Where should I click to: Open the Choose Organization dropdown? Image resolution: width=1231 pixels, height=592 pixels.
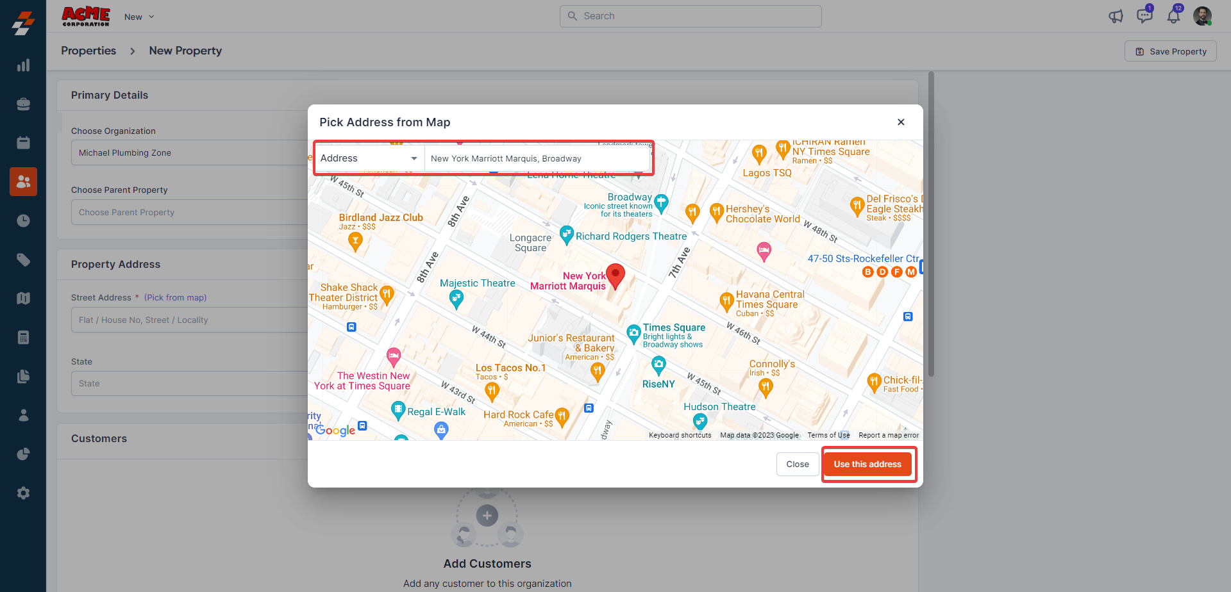click(190, 153)
